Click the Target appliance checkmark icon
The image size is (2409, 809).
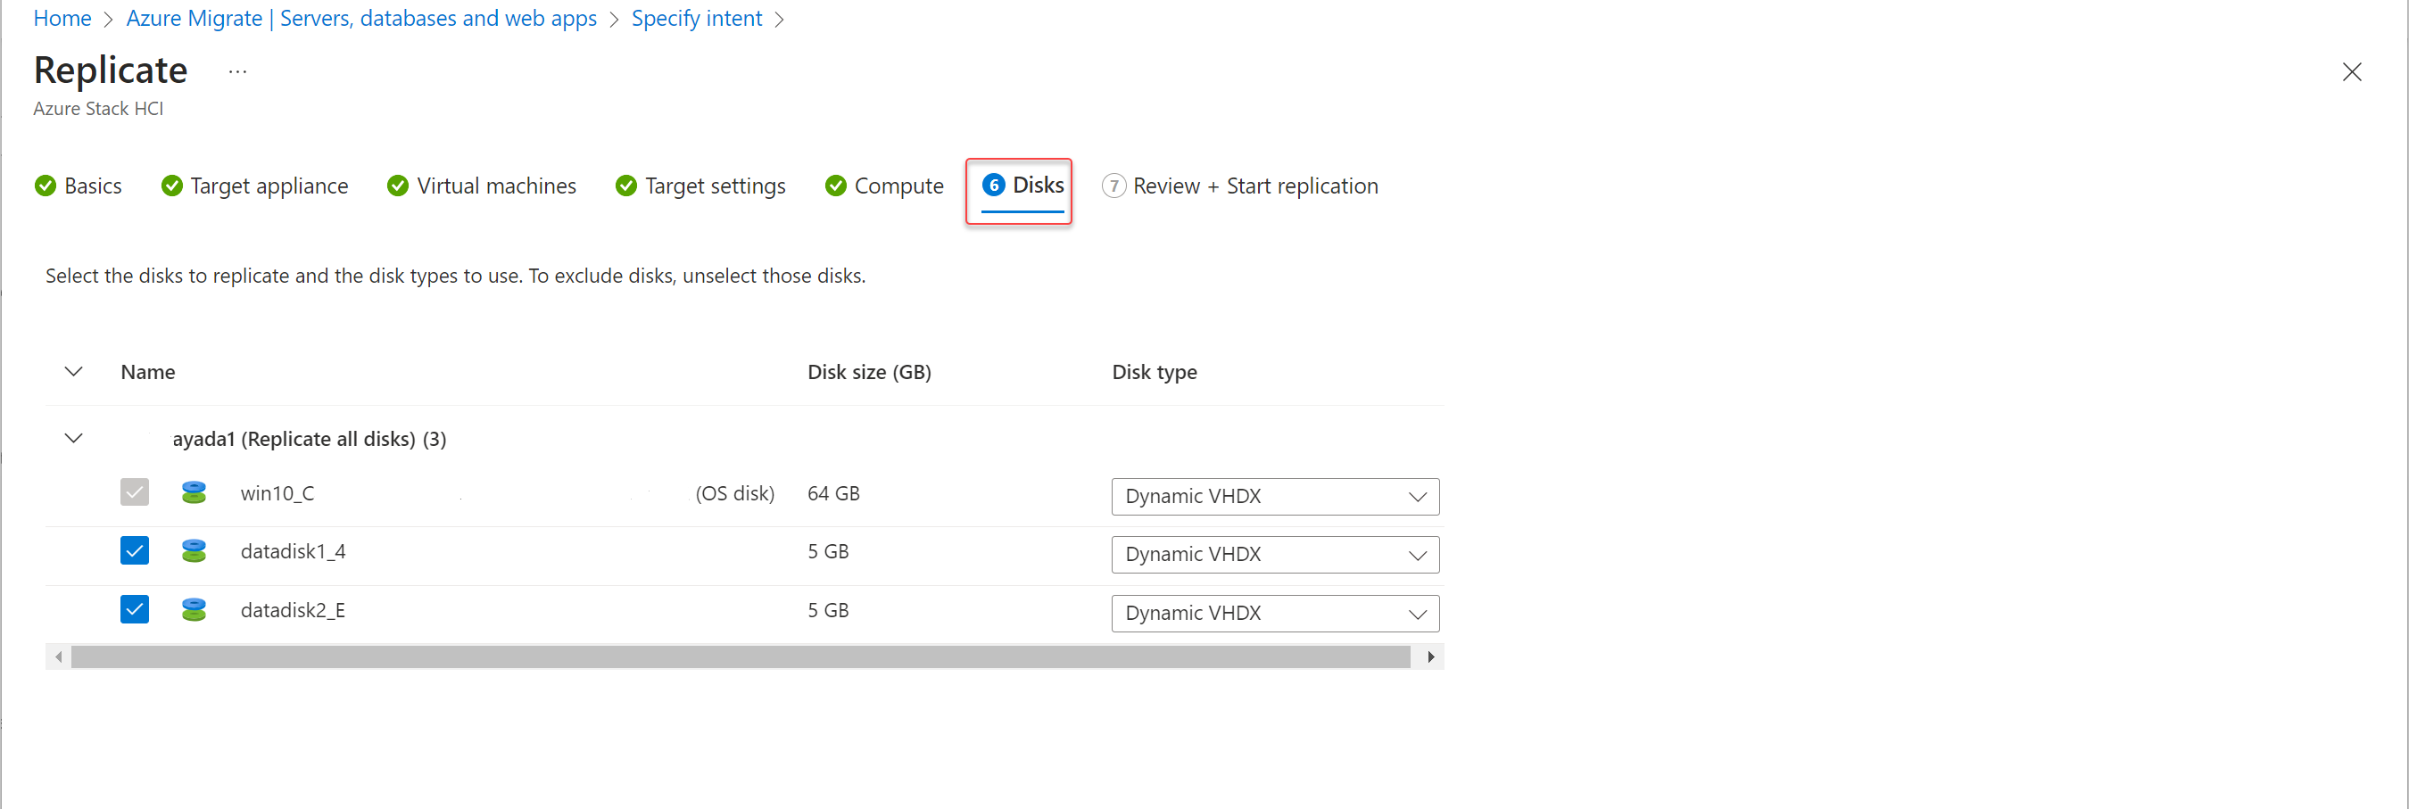click(x=171, y=186)
